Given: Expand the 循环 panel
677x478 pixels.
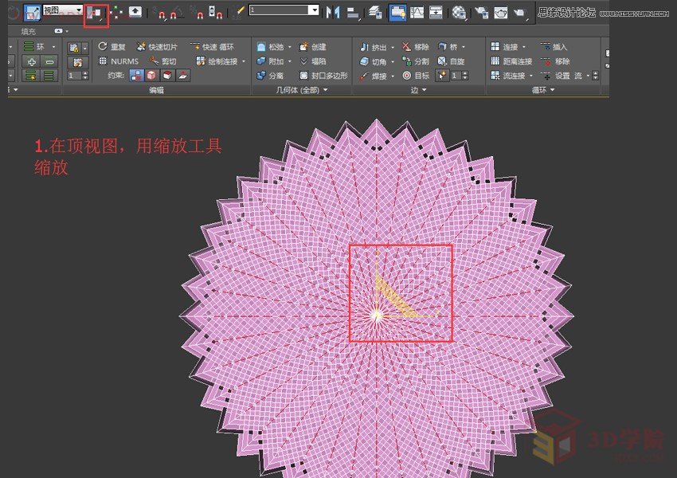Looking at the screenshot, I should 542,90.
